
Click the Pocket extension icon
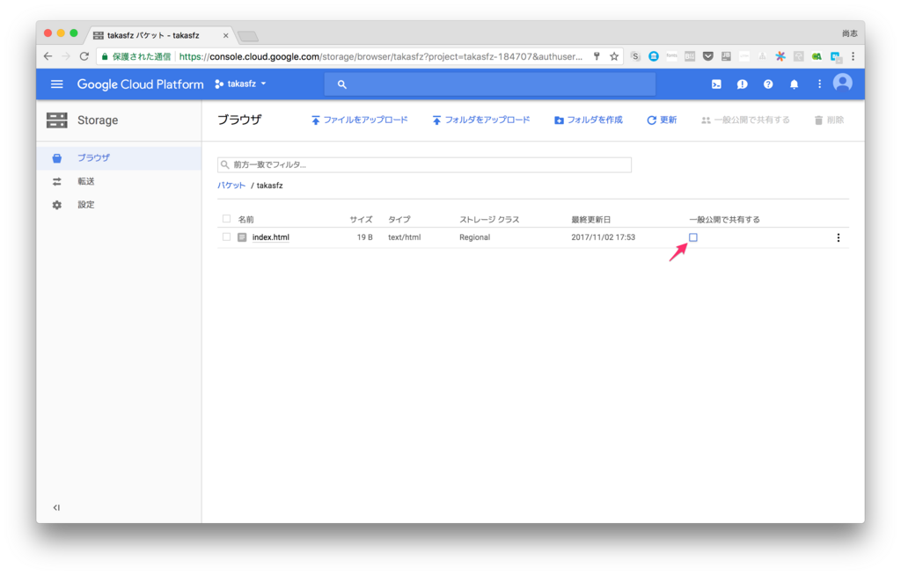[x=708, y=56]
